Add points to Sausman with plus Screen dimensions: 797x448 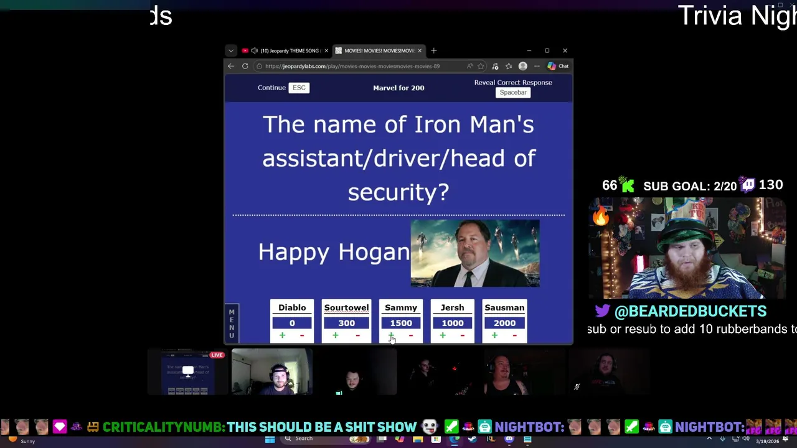pyautogui.click(x=494, y=335)
